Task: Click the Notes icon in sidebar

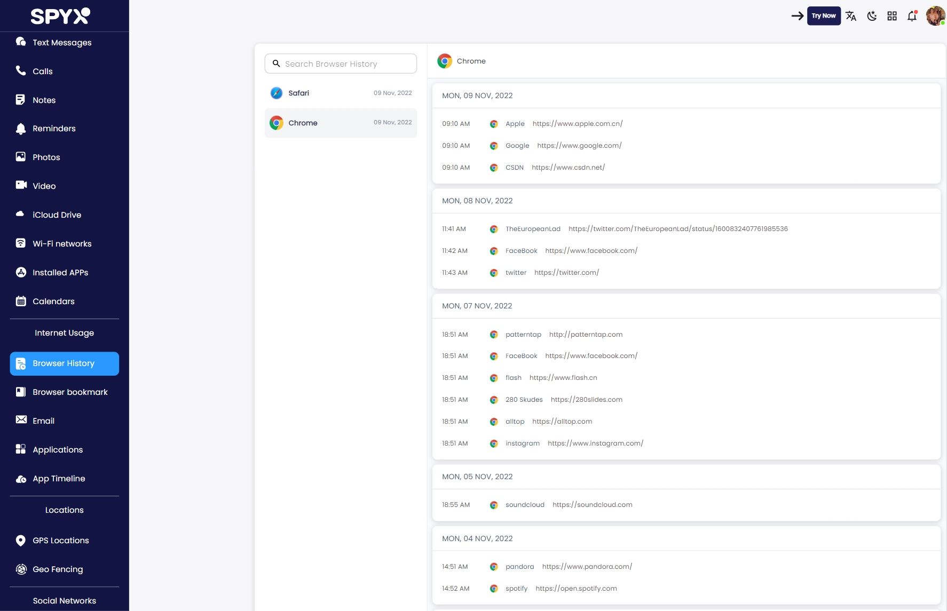Action: [21, 99]
